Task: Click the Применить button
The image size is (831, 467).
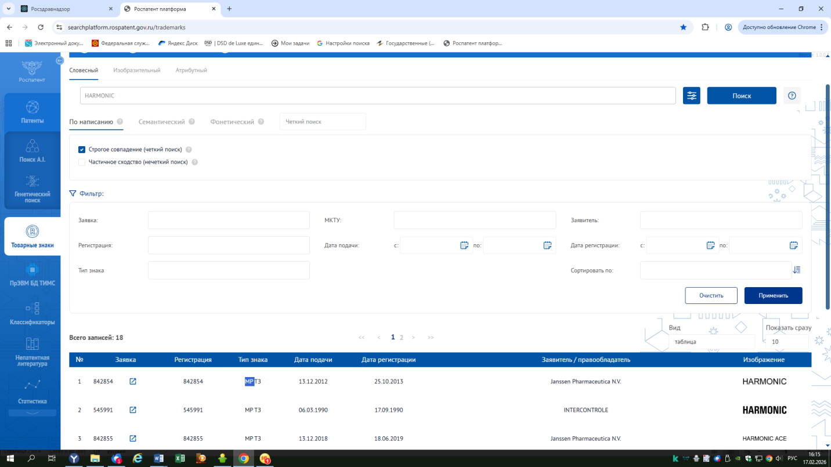Action: 774,295
